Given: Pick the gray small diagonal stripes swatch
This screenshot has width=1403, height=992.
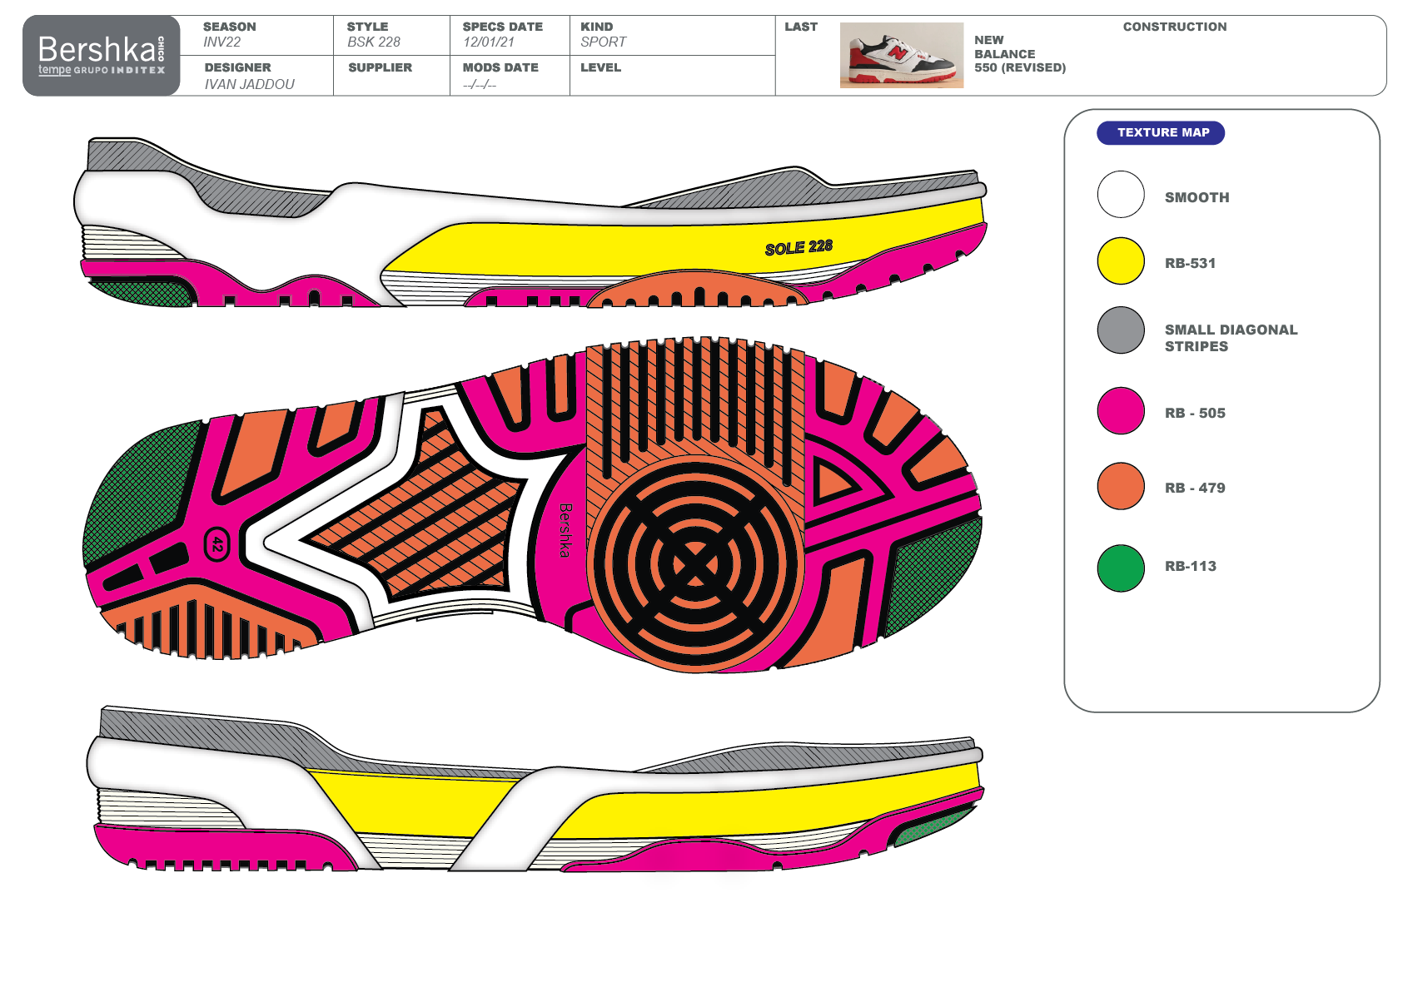Looking at the screenshot, I should click(x=1121, y=330).
